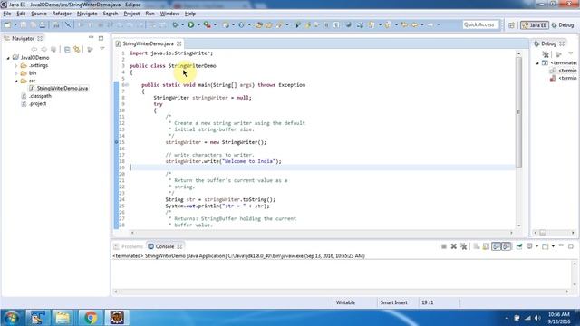Screen dimensions: 580x326
Task: Click the Debug bug toolbar icon
Action: click(x=175, y=24)
